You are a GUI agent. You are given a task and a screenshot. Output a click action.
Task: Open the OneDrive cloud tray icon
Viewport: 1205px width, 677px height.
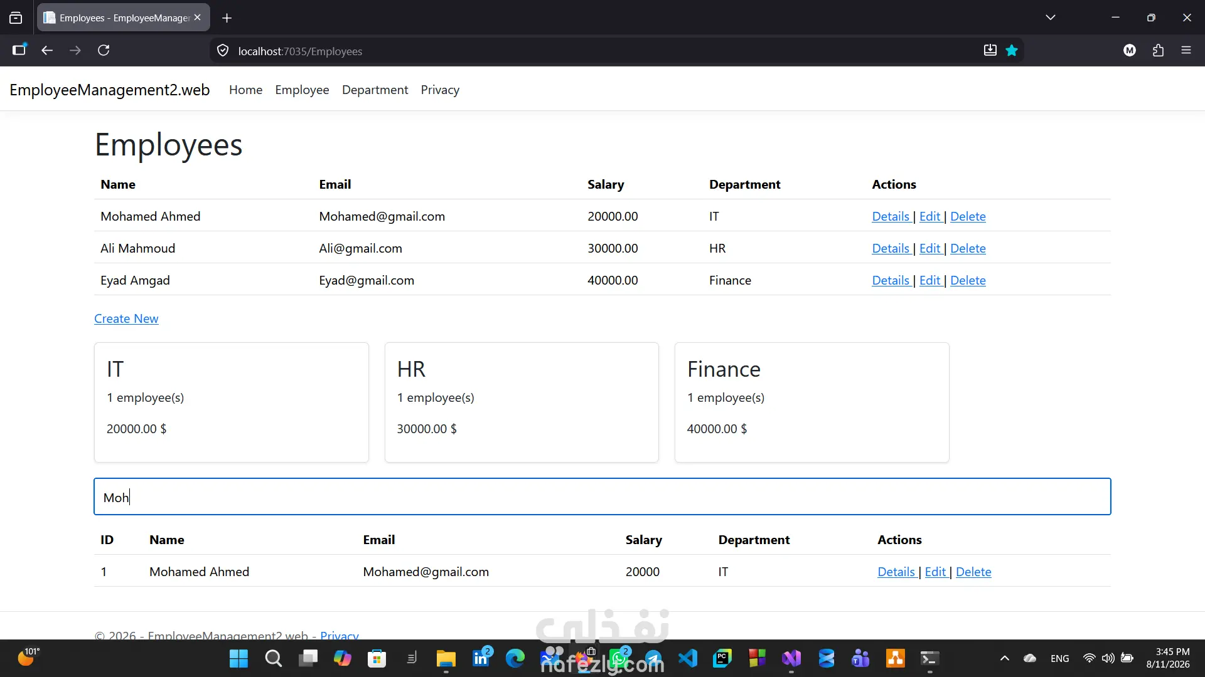pos(1030,658)
